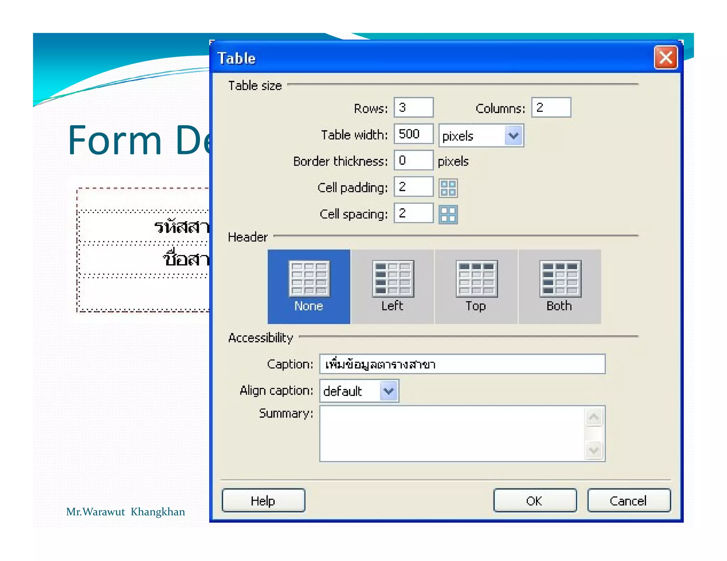Click the Summary scroll up arrow

pyautogui.click(x=594, y=417)
